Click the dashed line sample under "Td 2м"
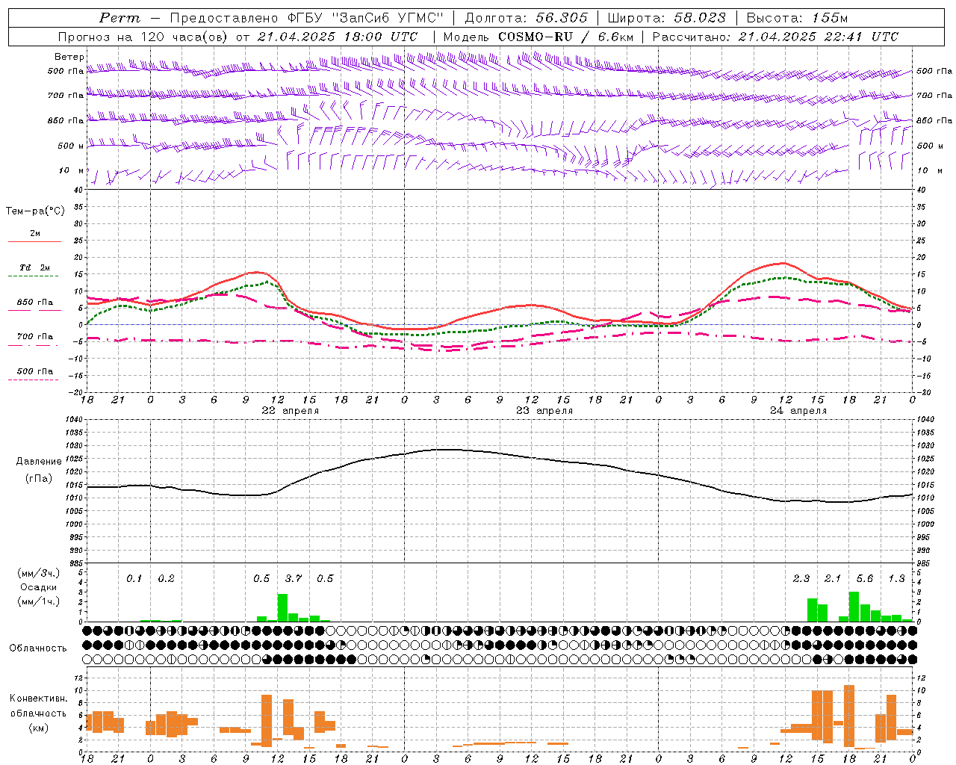Viewport: 956px width, 765px height. click(33, 276)
